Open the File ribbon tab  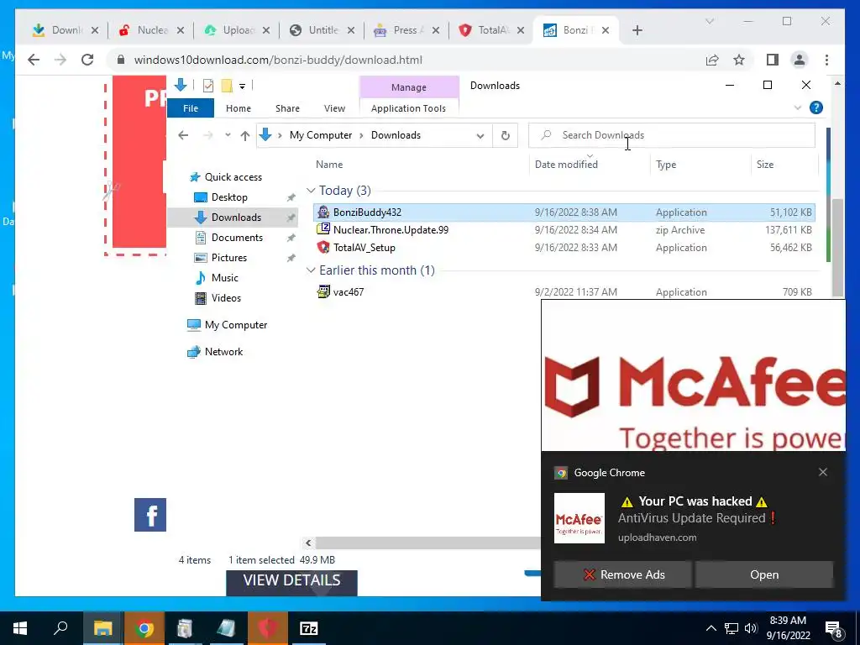pos(191,108)
